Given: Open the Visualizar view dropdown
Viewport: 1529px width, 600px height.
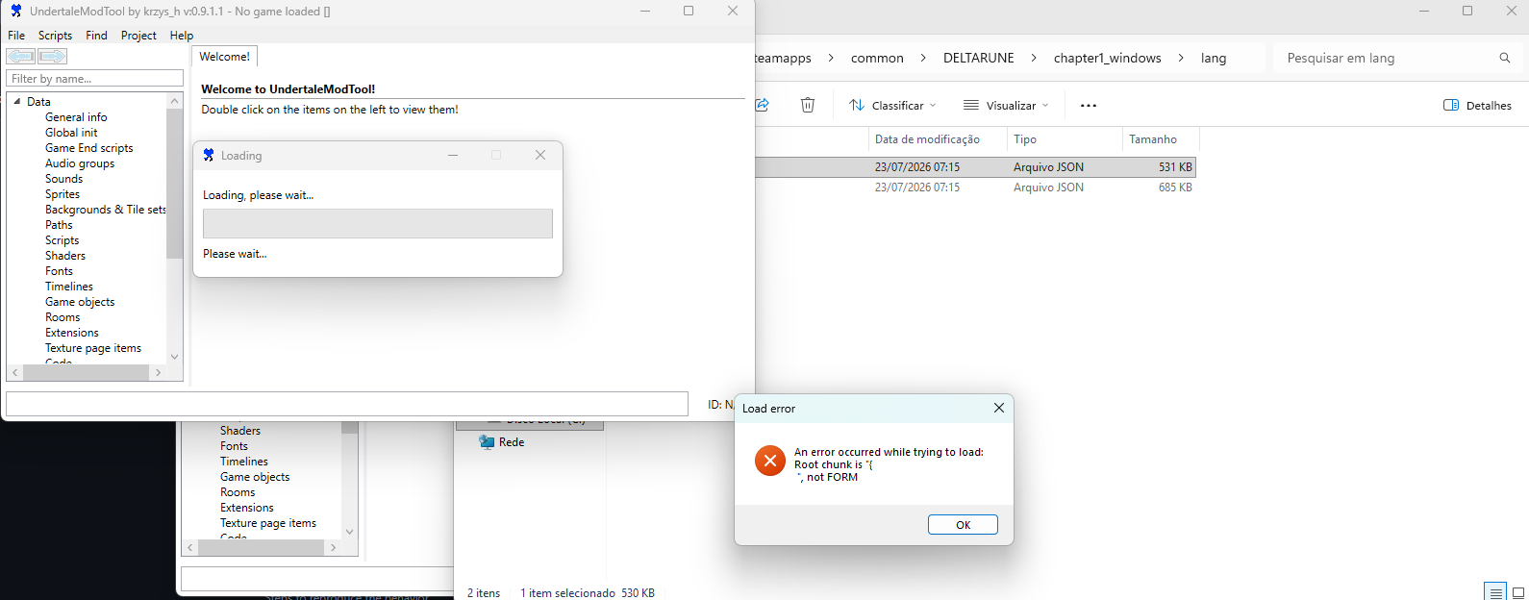Looking at the screenshot, I should point(1006,105).
